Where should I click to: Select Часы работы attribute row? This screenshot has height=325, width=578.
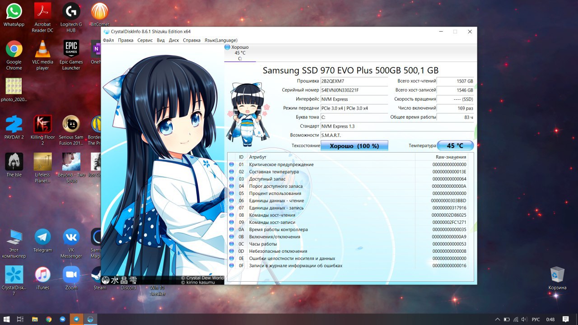(x=348, y=244)
